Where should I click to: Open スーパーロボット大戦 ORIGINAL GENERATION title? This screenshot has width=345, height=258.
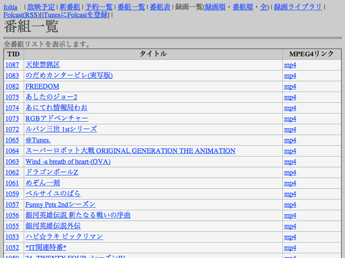pos(130,151)
